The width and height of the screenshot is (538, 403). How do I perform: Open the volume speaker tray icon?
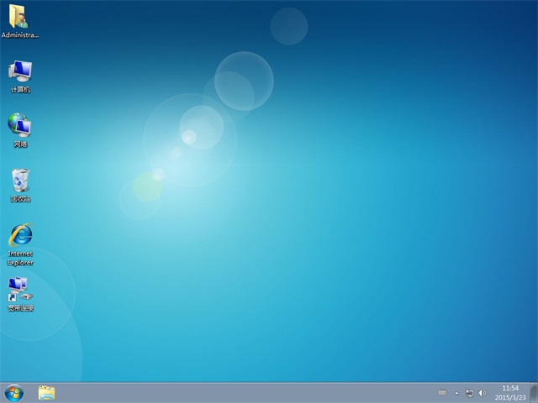(x=482, y=393)
